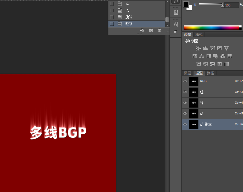The image size is (243, 192).
Task: Click the K slider handle
Action: (222, 6)
